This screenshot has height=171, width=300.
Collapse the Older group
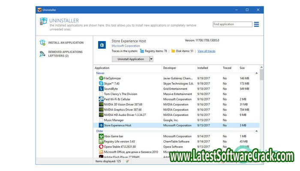click(x=257, y=131)
